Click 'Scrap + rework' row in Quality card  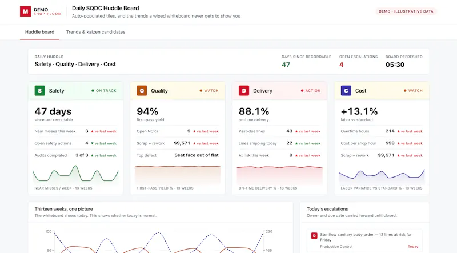(178, 143)
